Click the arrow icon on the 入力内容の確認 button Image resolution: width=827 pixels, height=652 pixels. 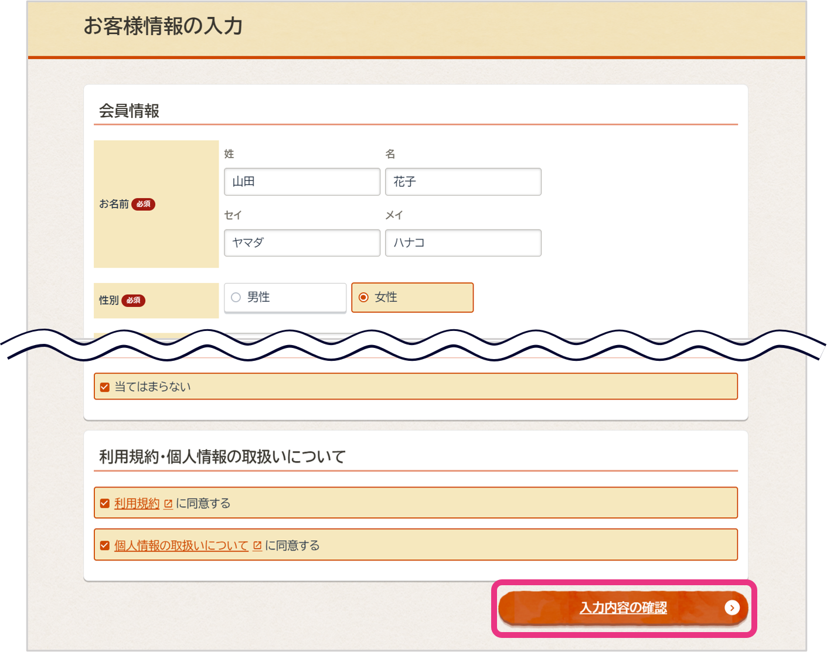[731, 608]
